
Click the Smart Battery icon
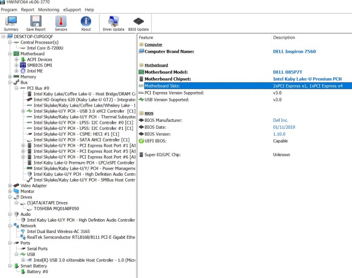click(x=16, y=266)
